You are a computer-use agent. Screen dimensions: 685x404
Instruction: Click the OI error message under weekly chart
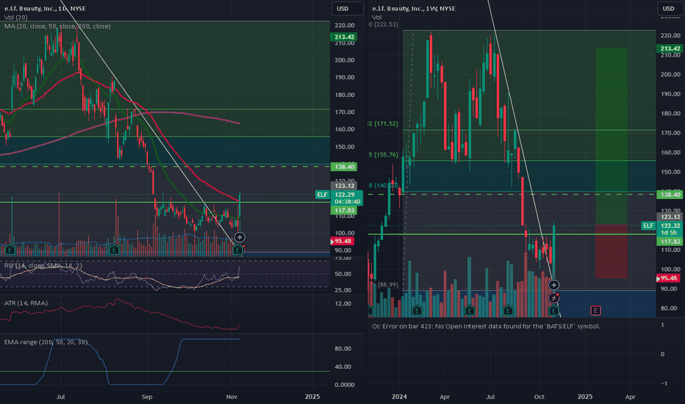[486, 326]
